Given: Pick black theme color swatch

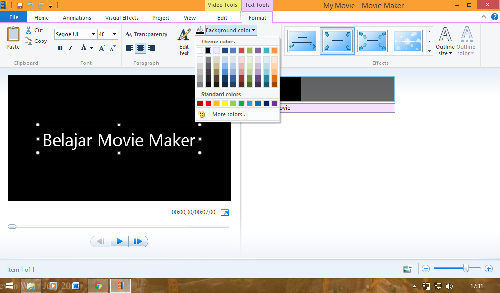Looking at the screenshot, I should [x=208, y=50].
